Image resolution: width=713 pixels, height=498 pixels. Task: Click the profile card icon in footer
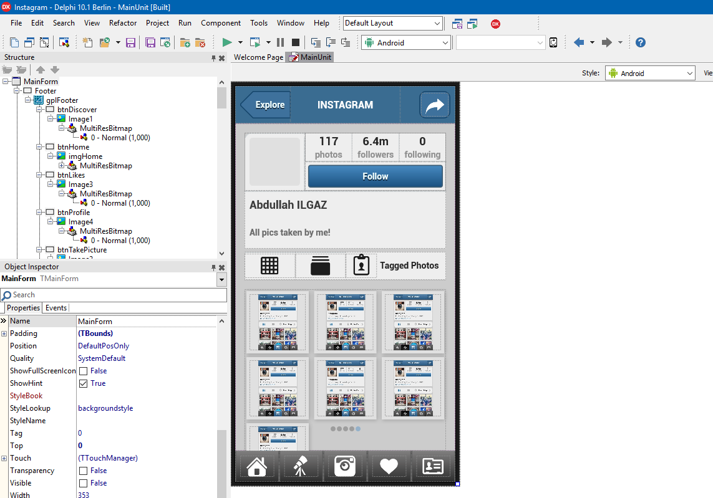click(x=432, y=466)
